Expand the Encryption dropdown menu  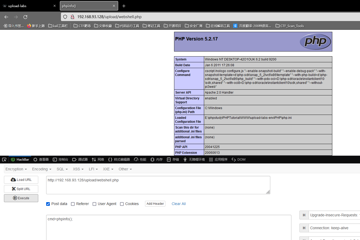point(16,169)
